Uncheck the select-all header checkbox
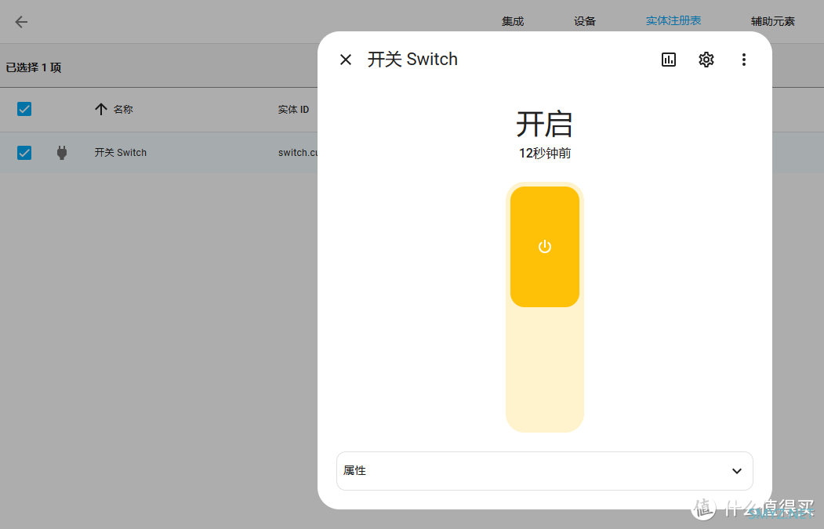 pos(24,109)
